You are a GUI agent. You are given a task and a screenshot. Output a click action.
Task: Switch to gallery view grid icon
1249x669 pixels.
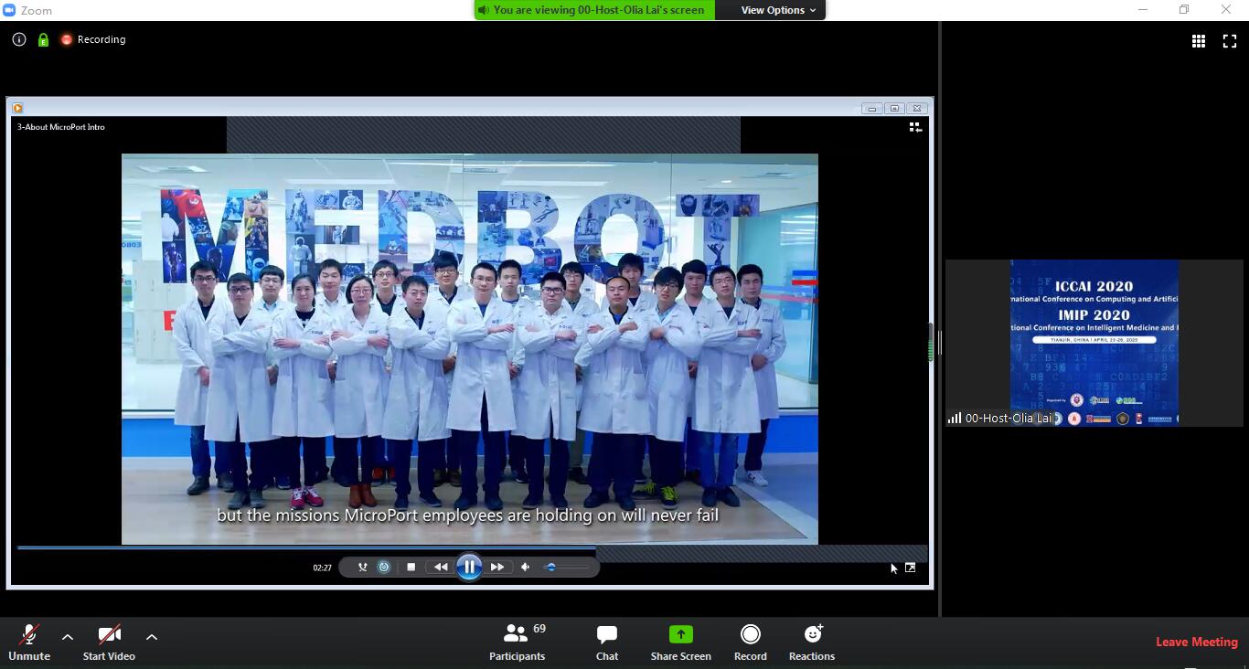1199,41
